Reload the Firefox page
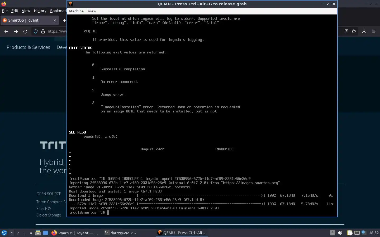The width and height of the screenshot is (380, 237). click(25, 31)
